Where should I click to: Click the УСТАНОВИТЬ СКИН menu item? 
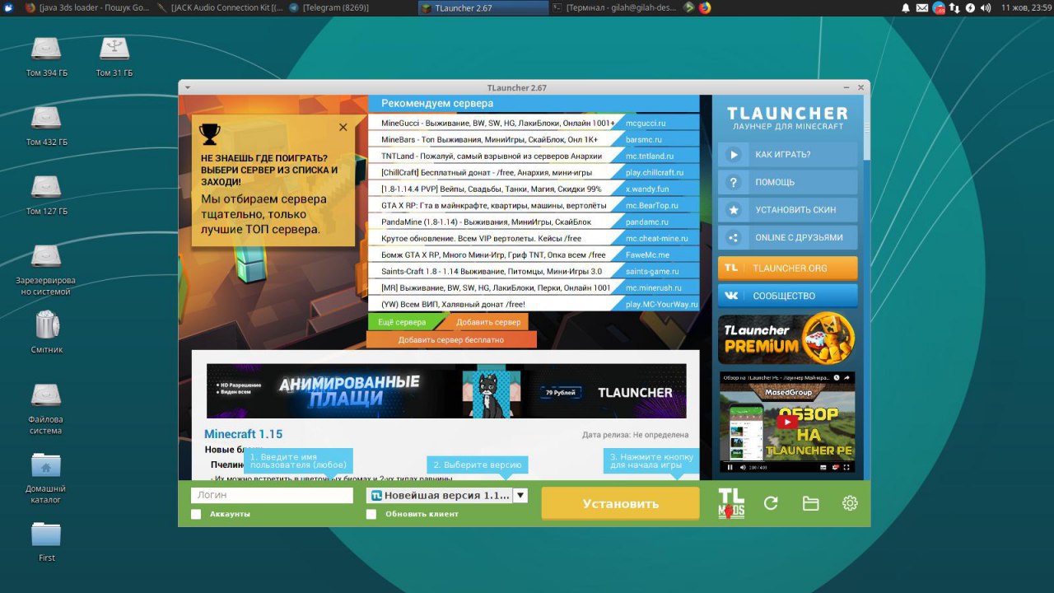(787, 210)
